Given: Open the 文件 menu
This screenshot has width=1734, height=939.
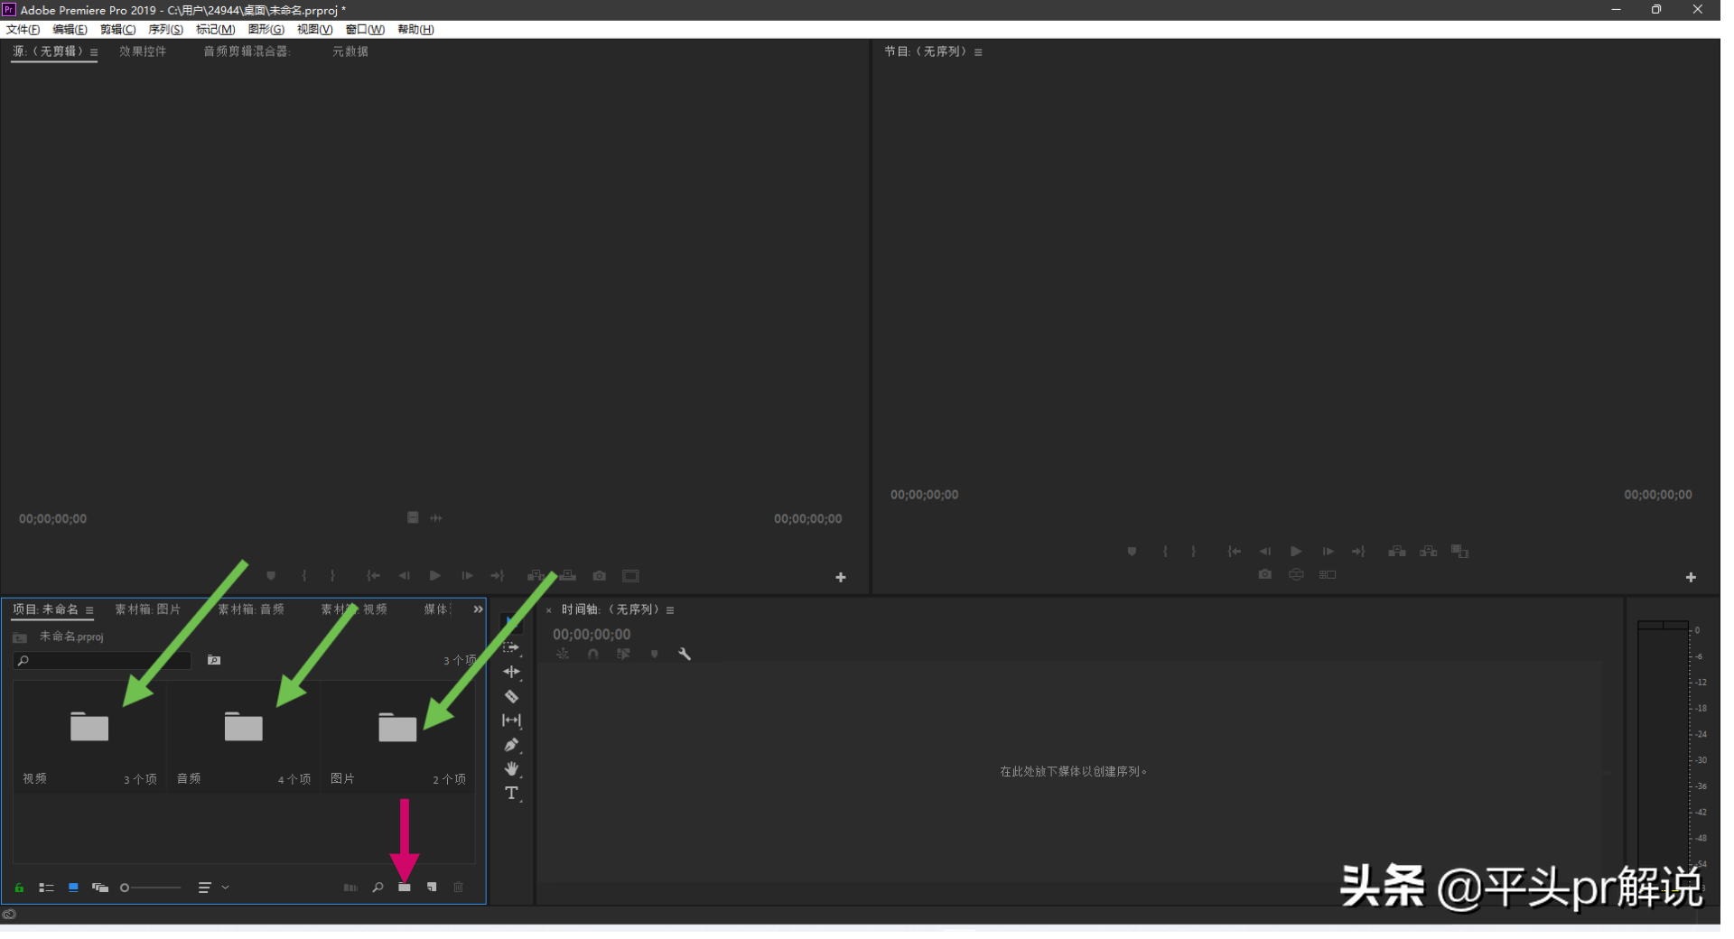Looking at the screenshot, I should (x=23, y=30).
